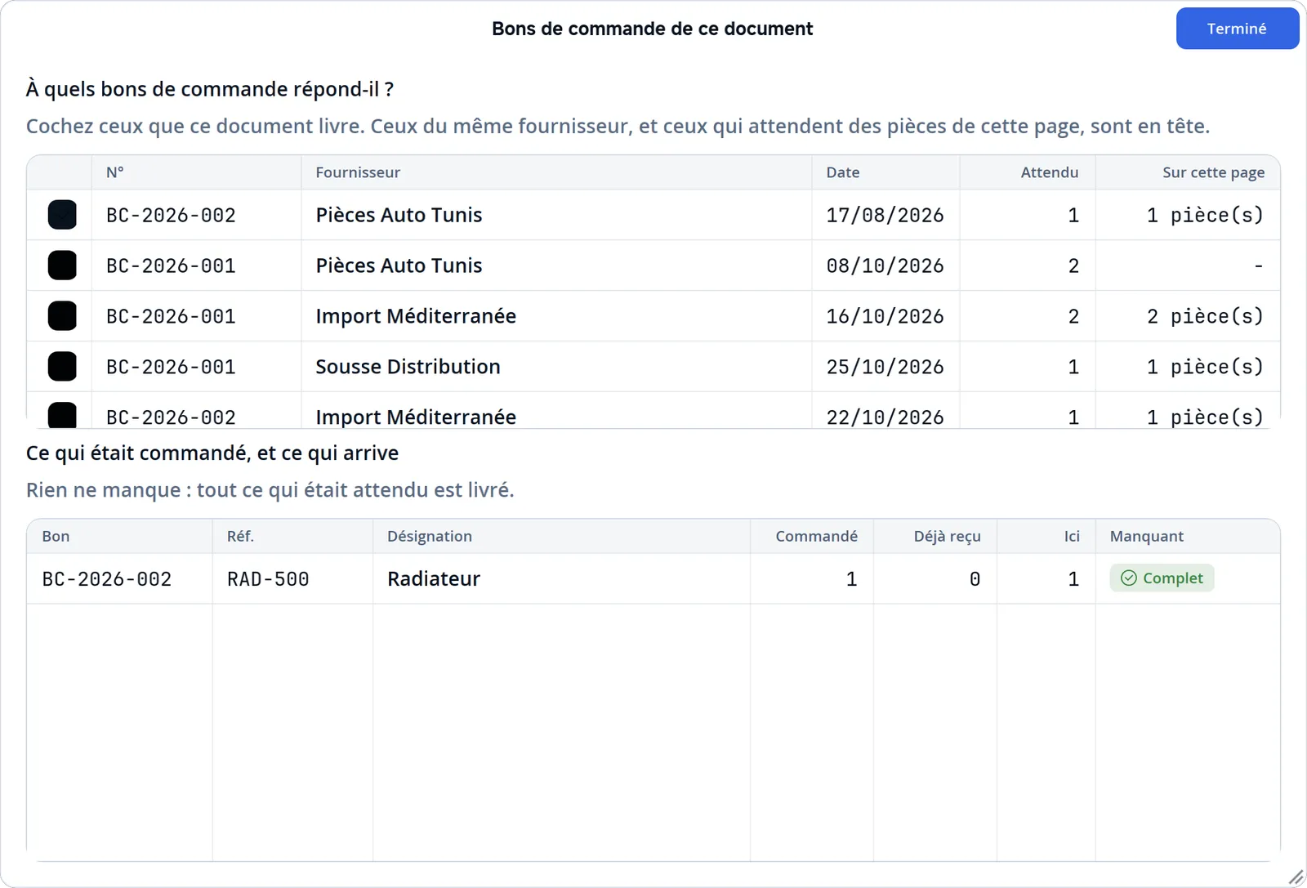Click the check-circle icon in Complet badge
Screen dimensions: 1307x888
pos(1129,578)
